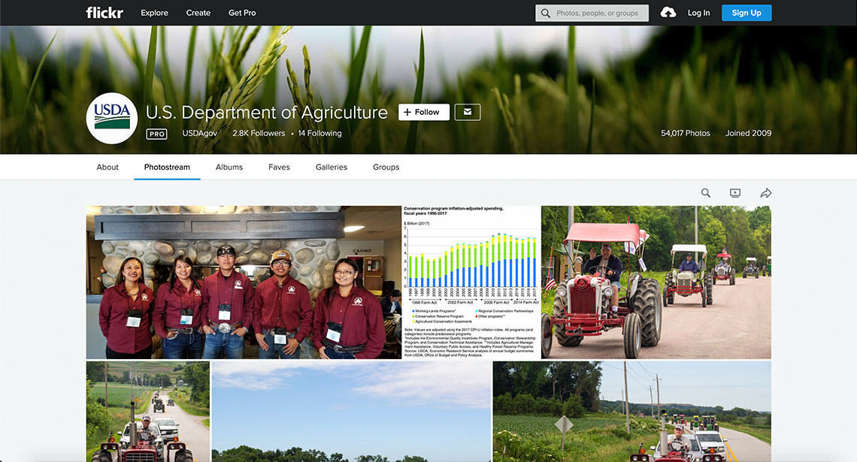Click the photostream search magnifier icon
The height and width of the screenshot is (462, 857).
(x=706, y=193)
